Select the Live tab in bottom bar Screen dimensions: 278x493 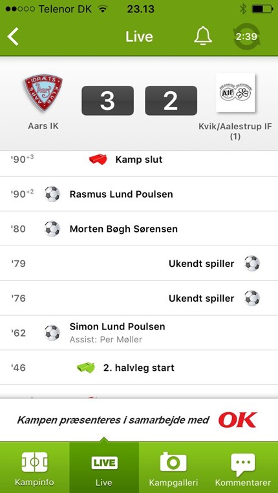click(x=104, y=468)
